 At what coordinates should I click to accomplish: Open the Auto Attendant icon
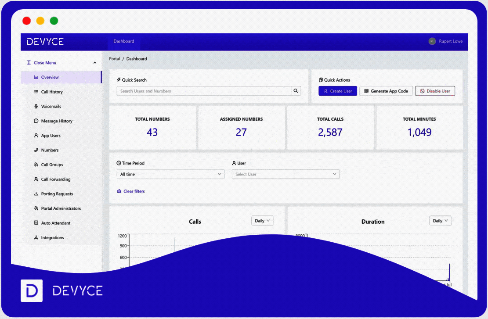[36, 223]
